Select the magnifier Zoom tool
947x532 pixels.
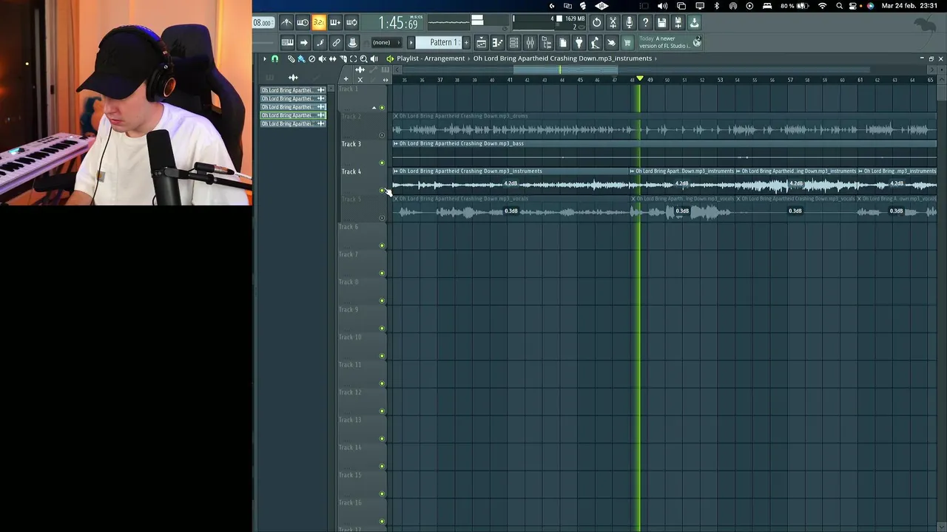tap(363, 58)
